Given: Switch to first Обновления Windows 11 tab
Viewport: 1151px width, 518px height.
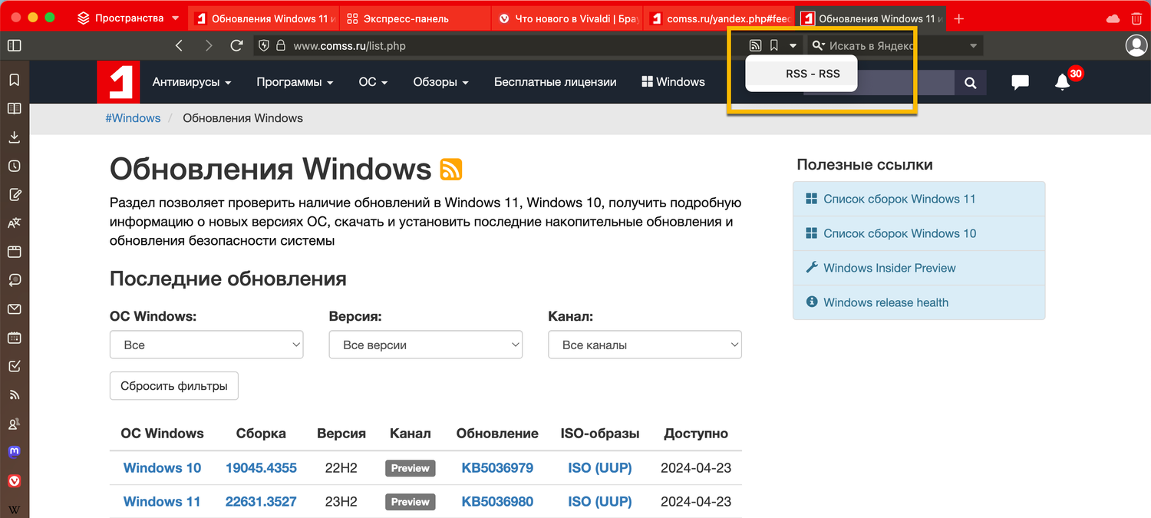Looking at the screenshot, I should (263, 18).
